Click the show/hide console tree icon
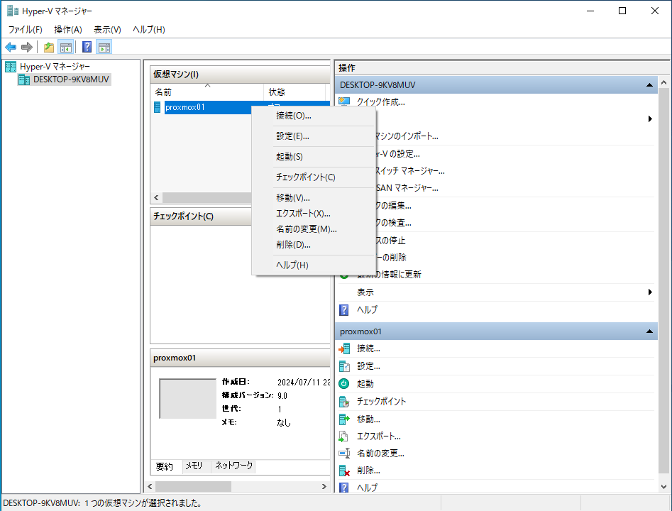 coord(65,48)
